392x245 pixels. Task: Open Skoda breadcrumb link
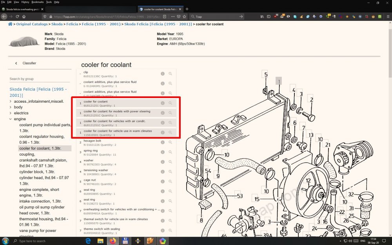point(57,24)
